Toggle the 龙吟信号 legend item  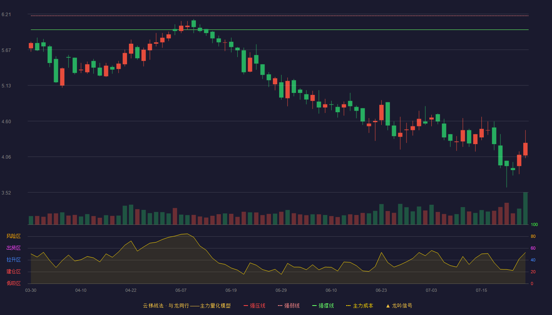pos(399,306)
